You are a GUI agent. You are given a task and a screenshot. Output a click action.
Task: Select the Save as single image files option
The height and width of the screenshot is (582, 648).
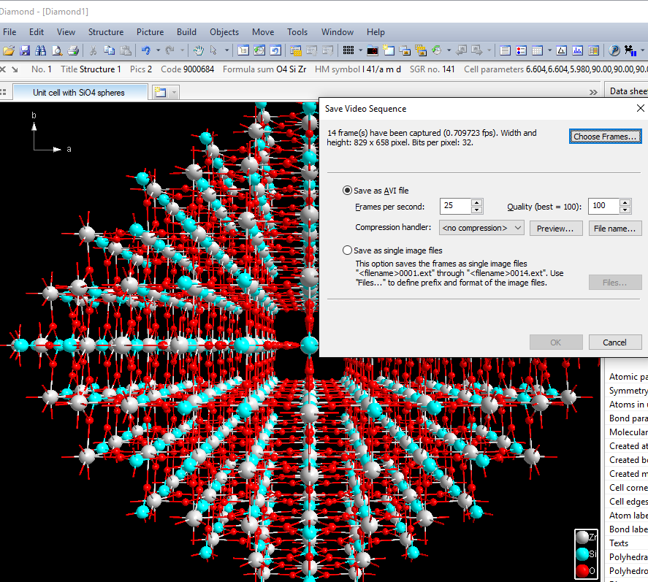348,249
